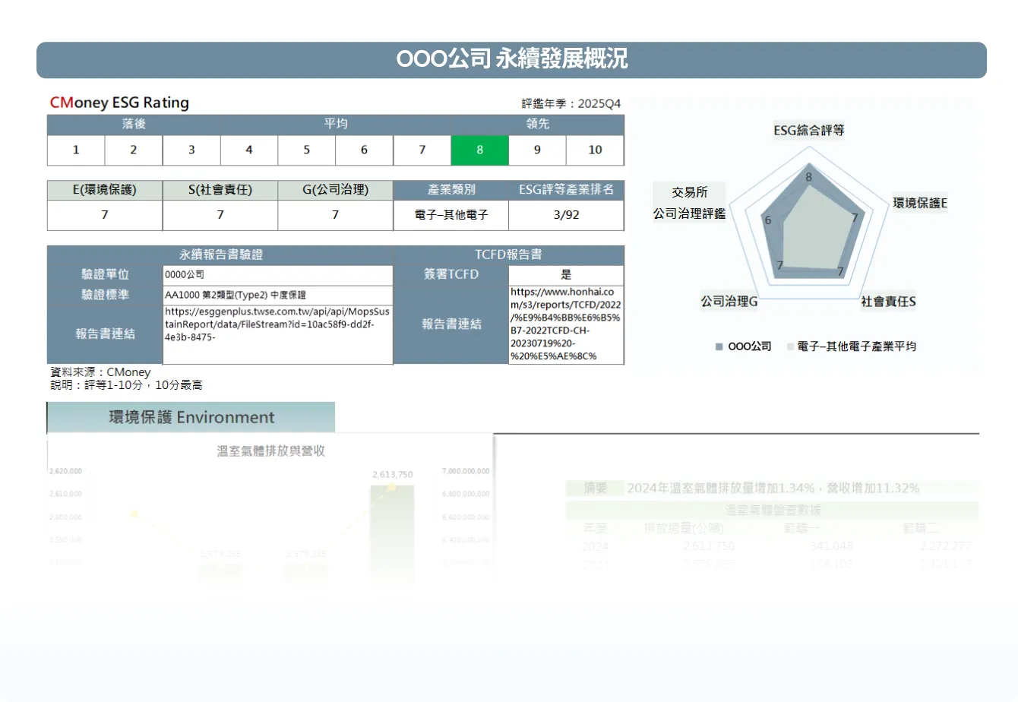The height and width of the screenshot is (702, 1018).
Task: Select rating scale cell 3
Action: point(191,150)
